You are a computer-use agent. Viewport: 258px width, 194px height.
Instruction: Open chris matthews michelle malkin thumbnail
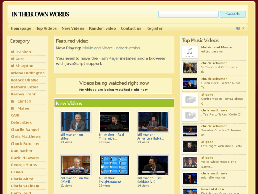190,178
